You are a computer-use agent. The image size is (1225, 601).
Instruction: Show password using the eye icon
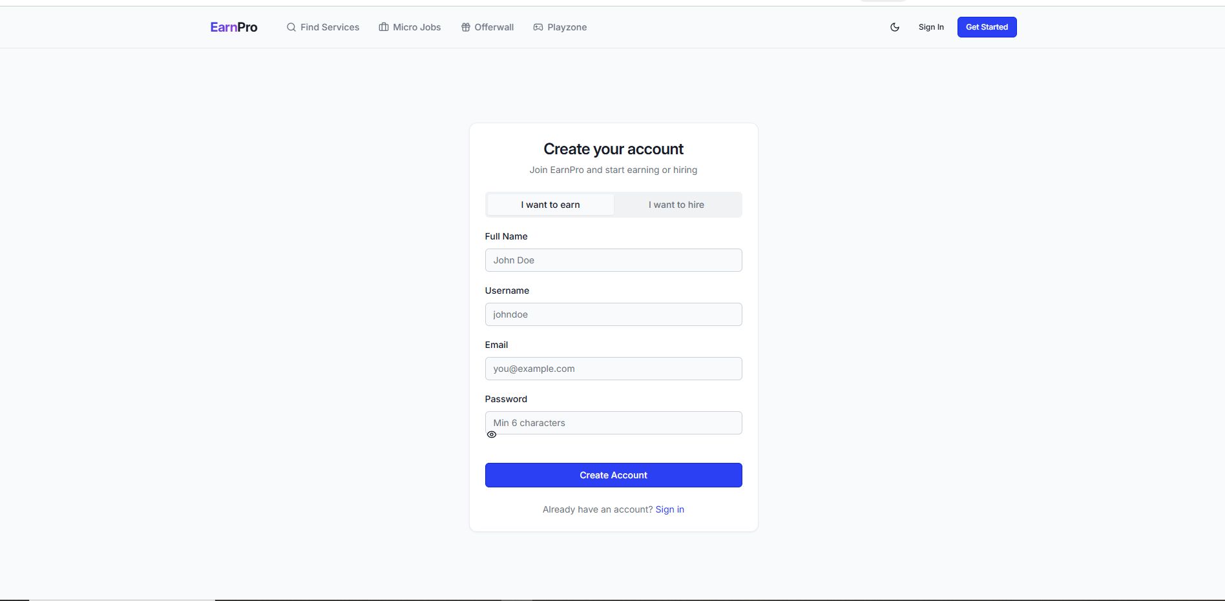pos(492,434)
